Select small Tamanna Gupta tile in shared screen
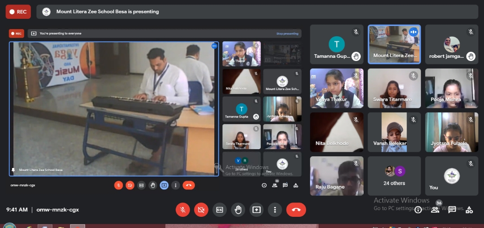 [x=242, y=109]
